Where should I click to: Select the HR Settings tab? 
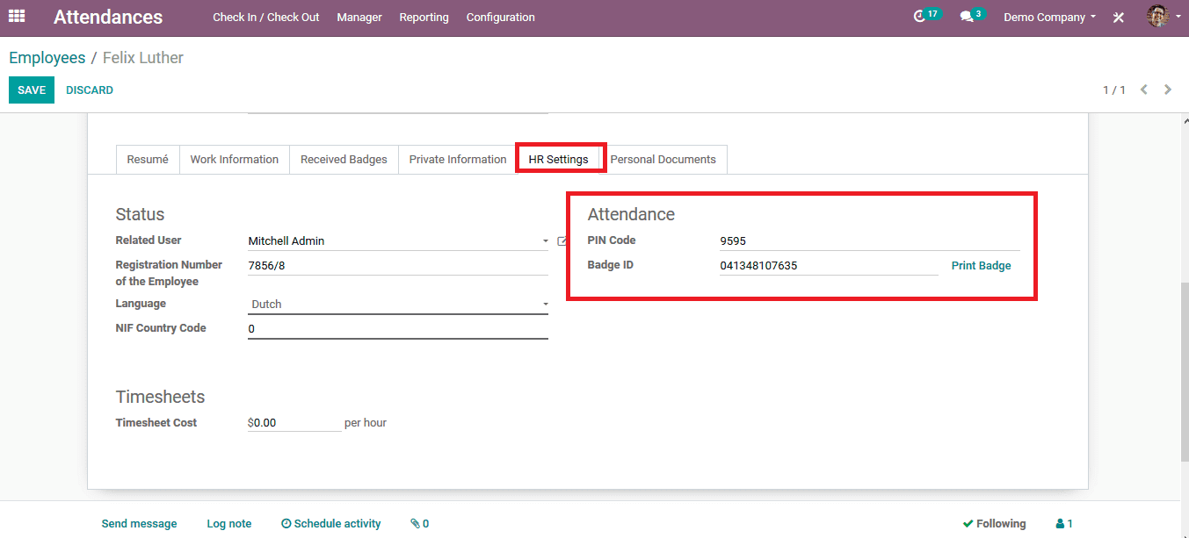coord(559,160)
